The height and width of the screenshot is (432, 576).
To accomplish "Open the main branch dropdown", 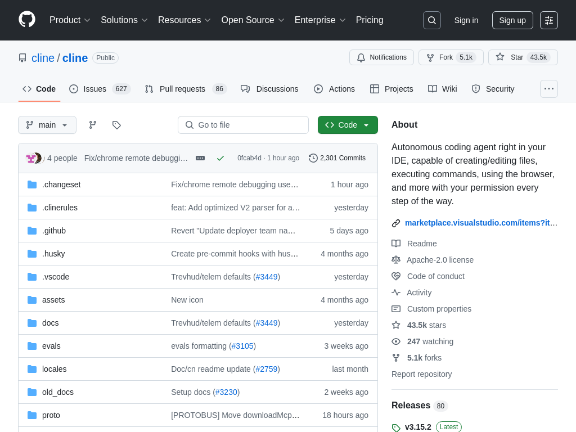I will point(47,125).
